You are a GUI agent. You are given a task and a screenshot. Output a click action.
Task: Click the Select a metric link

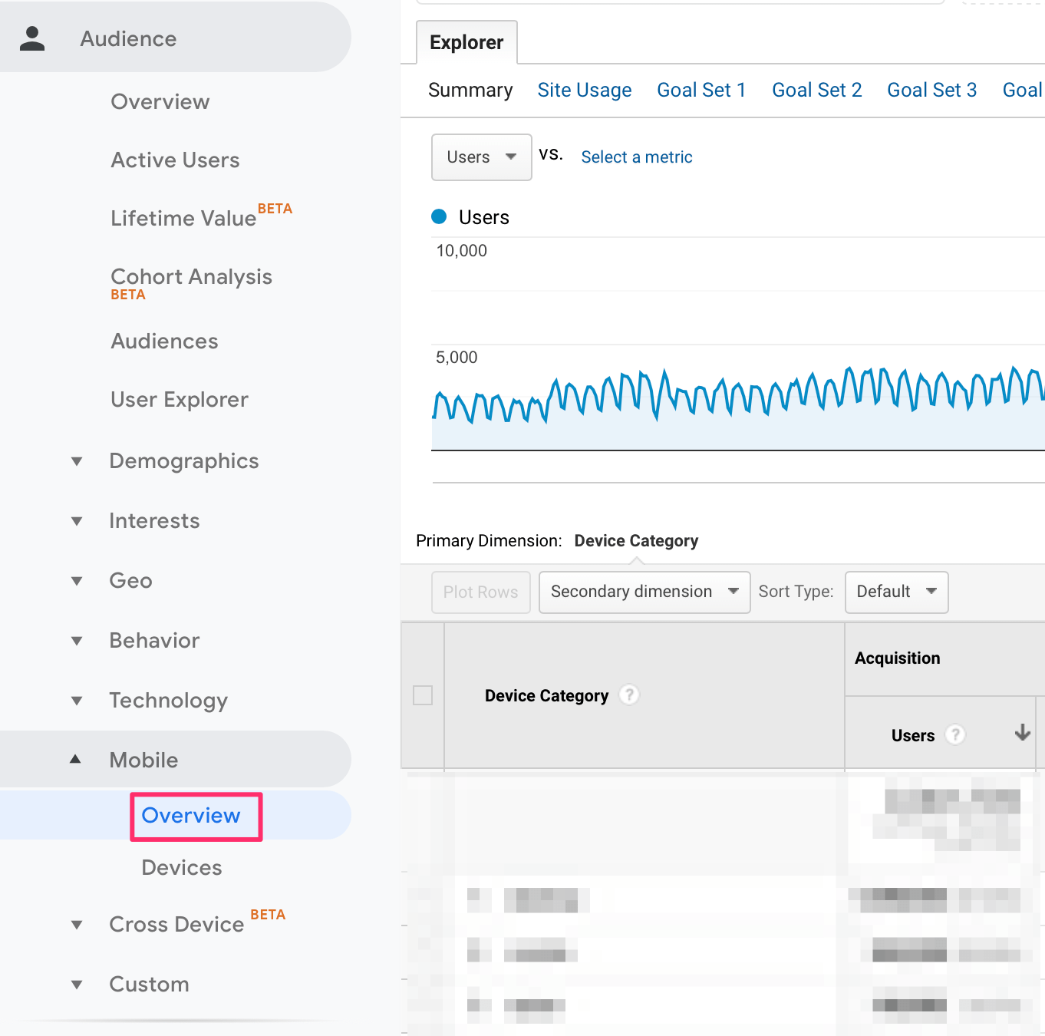[637, 157]
